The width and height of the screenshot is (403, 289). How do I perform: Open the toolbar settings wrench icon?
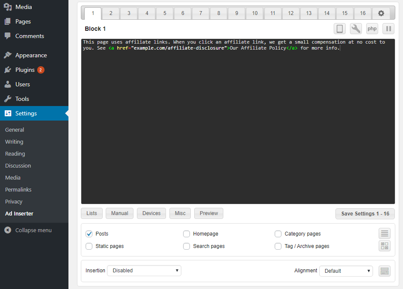click(356, 28)
